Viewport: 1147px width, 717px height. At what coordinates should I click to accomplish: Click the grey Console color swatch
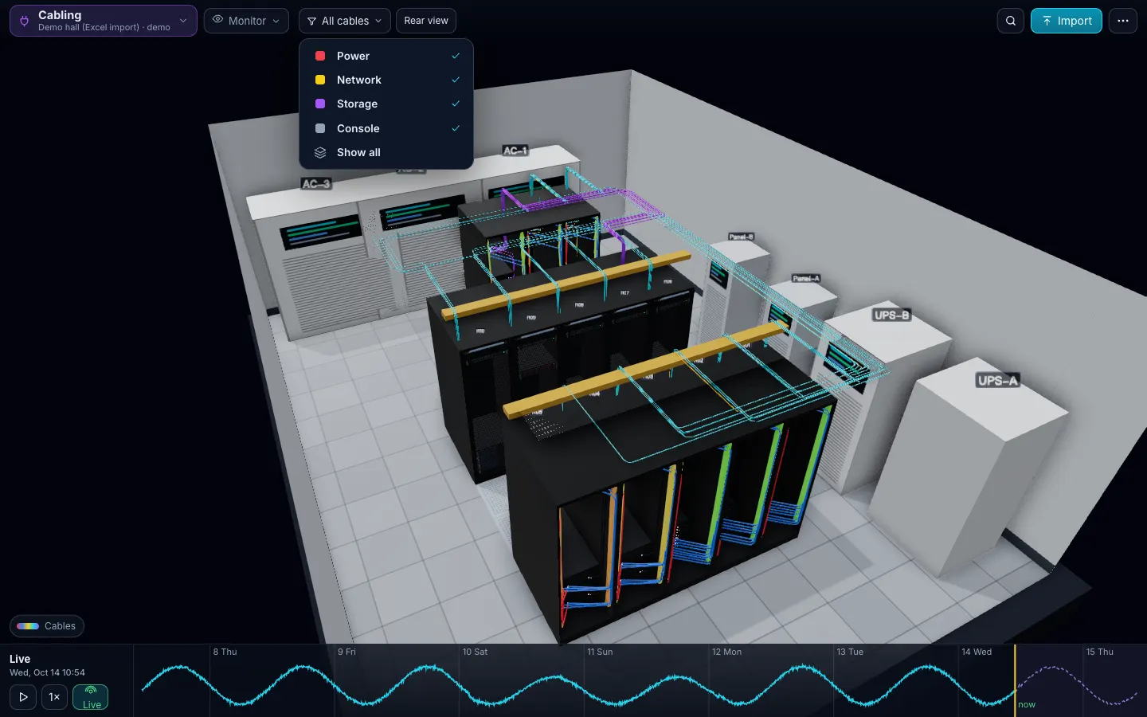(320, 128)
